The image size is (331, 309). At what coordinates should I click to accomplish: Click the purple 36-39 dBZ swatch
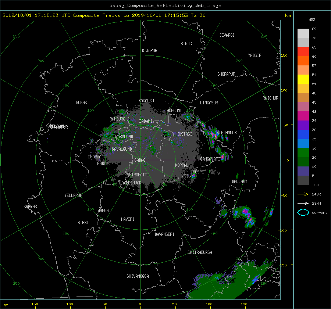(303, 125)
